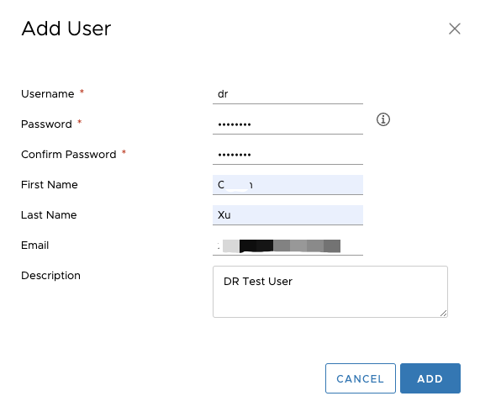Click the Username label

(x=47, y=93)
